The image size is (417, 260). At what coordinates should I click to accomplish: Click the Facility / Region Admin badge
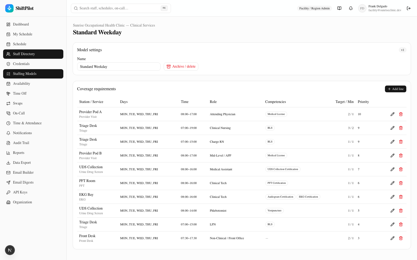tap(314, 8)
